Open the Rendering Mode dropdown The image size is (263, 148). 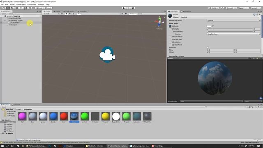[x=233, y=20]
